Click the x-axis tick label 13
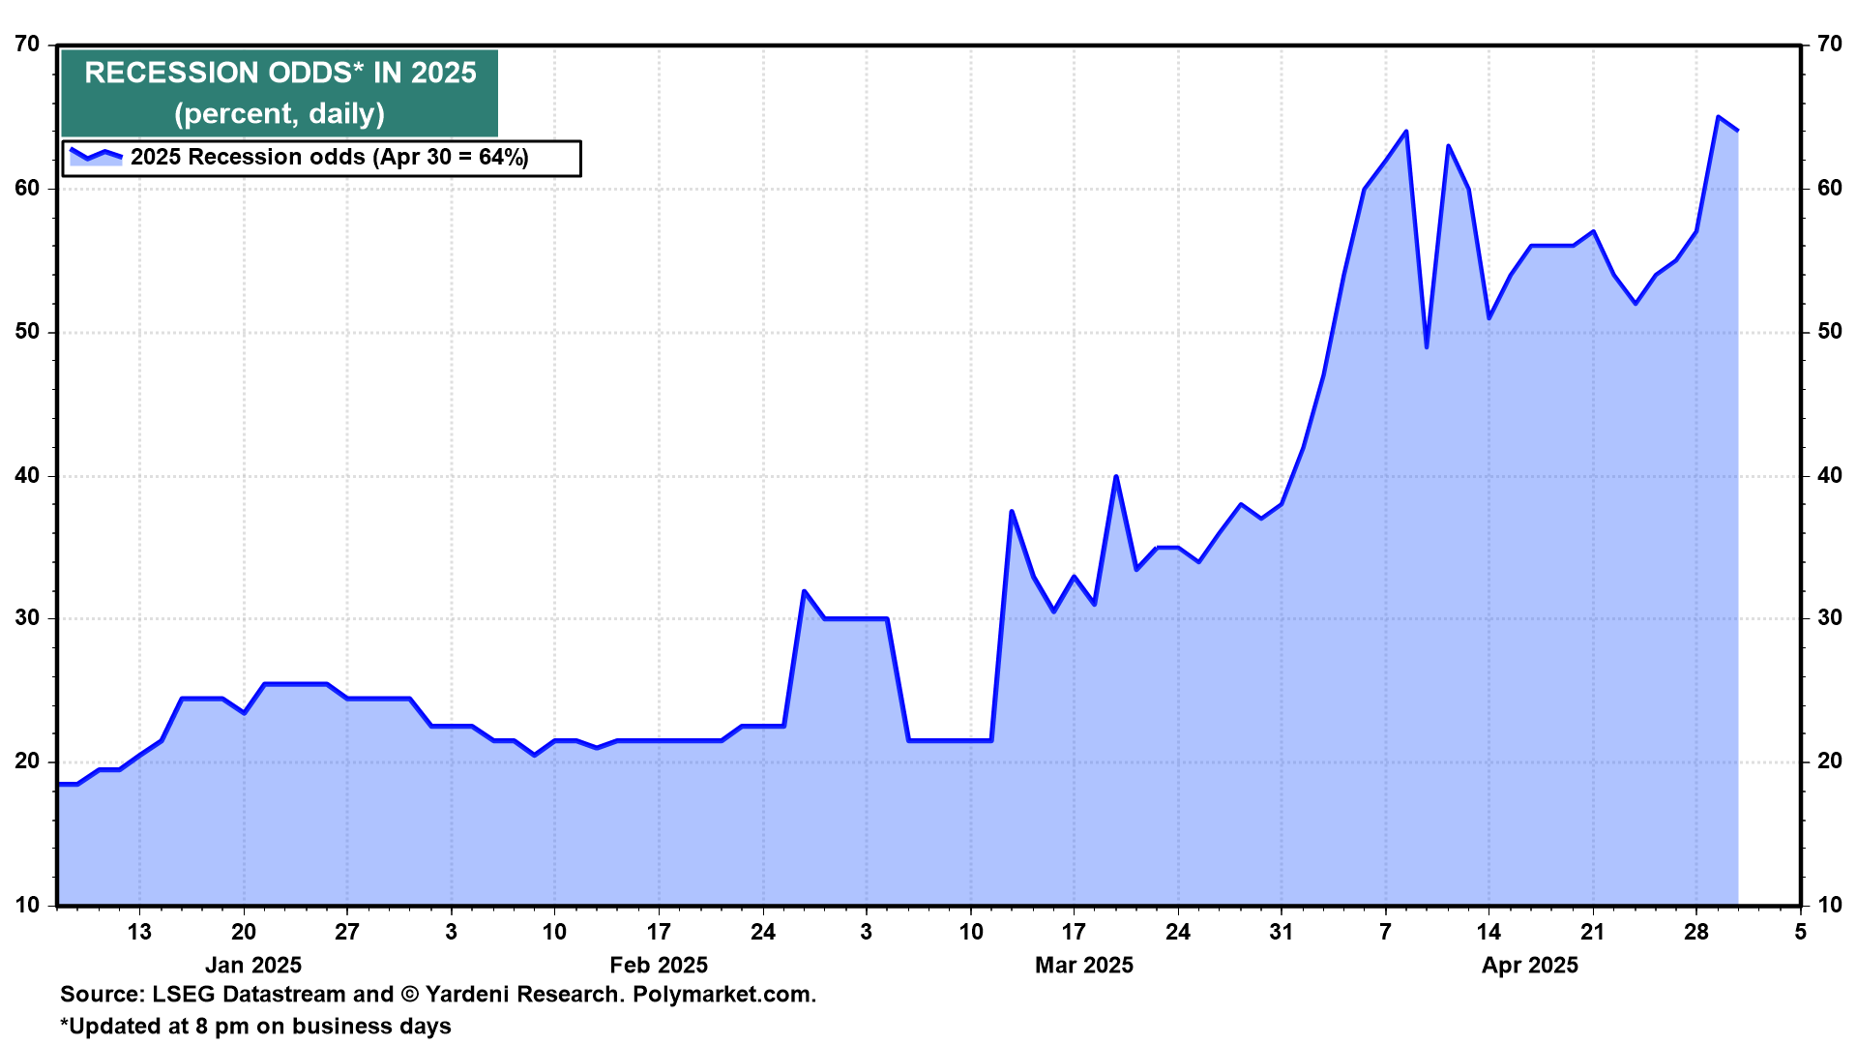The image size is (1857, 1045). [139, 932]
